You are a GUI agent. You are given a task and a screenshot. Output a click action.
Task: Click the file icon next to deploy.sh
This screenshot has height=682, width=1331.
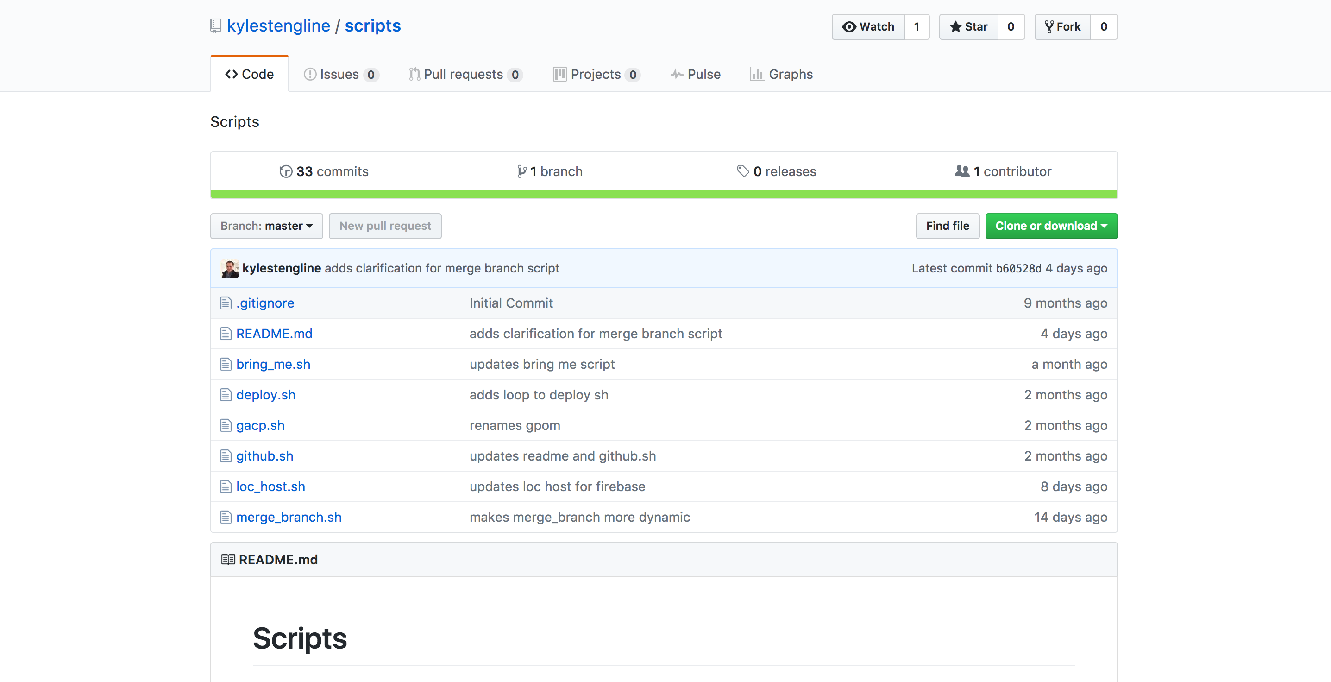click(226, 395)
